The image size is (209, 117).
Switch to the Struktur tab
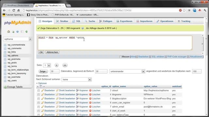62,21
